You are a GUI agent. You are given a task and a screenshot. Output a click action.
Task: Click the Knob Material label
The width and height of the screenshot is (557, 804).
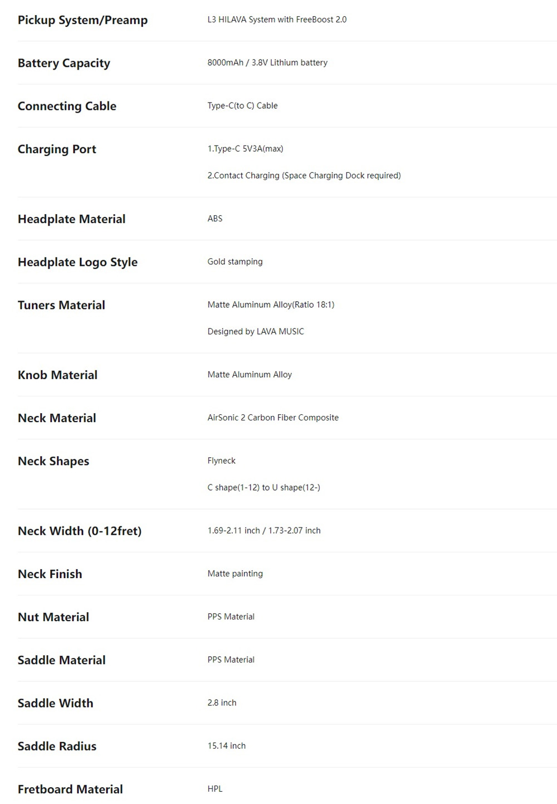pos(57,375)
